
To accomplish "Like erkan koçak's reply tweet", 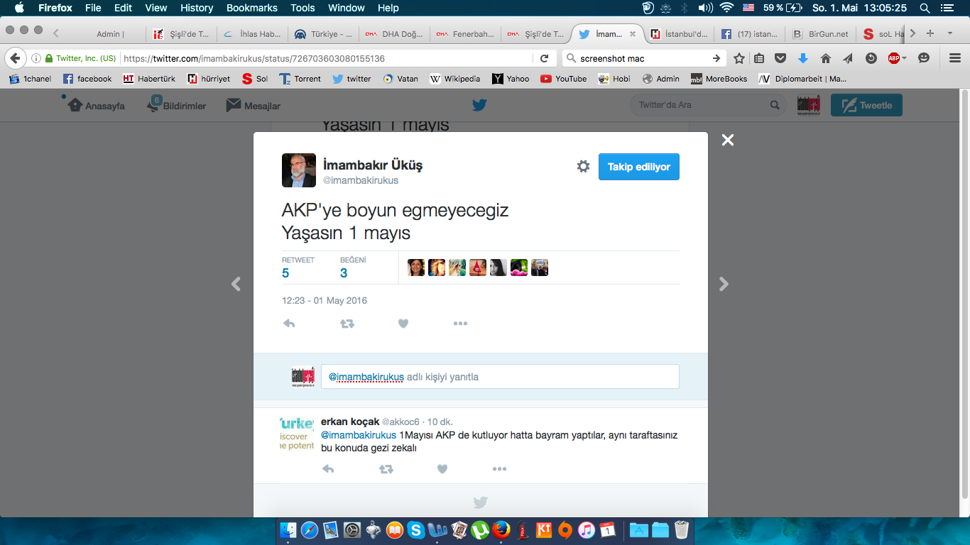I will tap(442, 469).
